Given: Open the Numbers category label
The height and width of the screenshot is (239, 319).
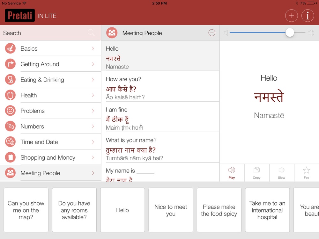Looking at the screenshot, I should coord(32,126).
